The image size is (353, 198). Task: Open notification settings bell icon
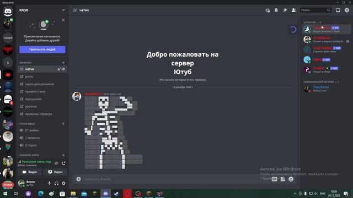(276, 10)
